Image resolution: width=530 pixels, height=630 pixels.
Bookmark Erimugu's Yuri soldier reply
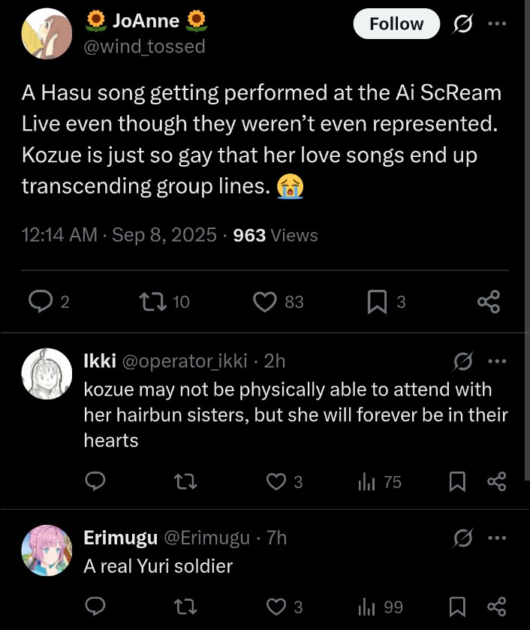point(457,607)
